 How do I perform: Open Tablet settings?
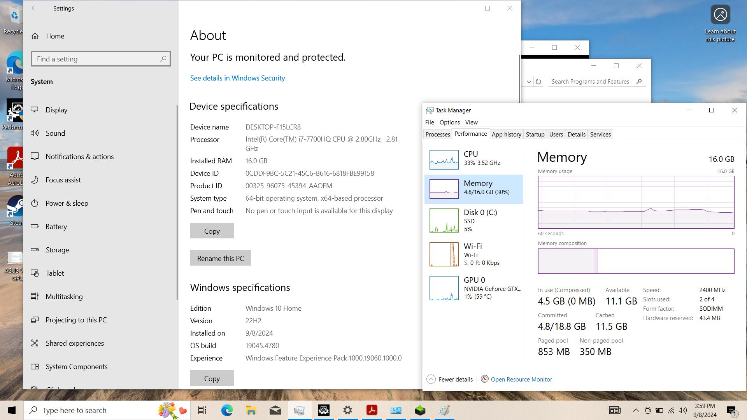(100, 273)
